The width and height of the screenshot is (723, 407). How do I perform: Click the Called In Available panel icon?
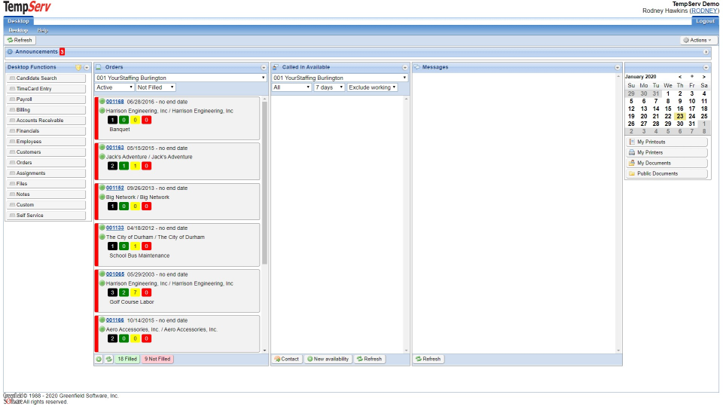276,67
